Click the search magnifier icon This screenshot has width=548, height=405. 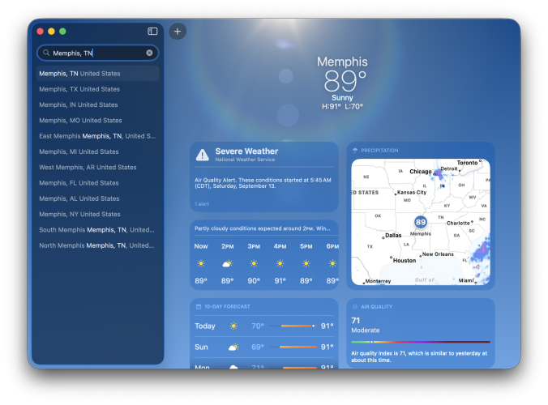tap(46, 53)
